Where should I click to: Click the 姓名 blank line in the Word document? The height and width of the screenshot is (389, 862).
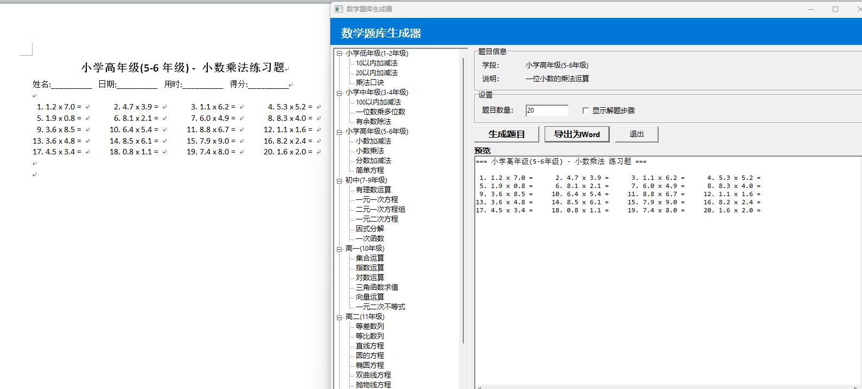point(72,85)
